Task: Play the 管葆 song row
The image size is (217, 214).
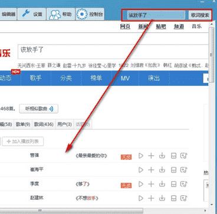Action: pyautogui.click(x=141, y=156)
